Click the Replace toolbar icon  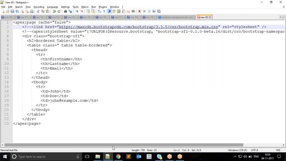[70, 11]
